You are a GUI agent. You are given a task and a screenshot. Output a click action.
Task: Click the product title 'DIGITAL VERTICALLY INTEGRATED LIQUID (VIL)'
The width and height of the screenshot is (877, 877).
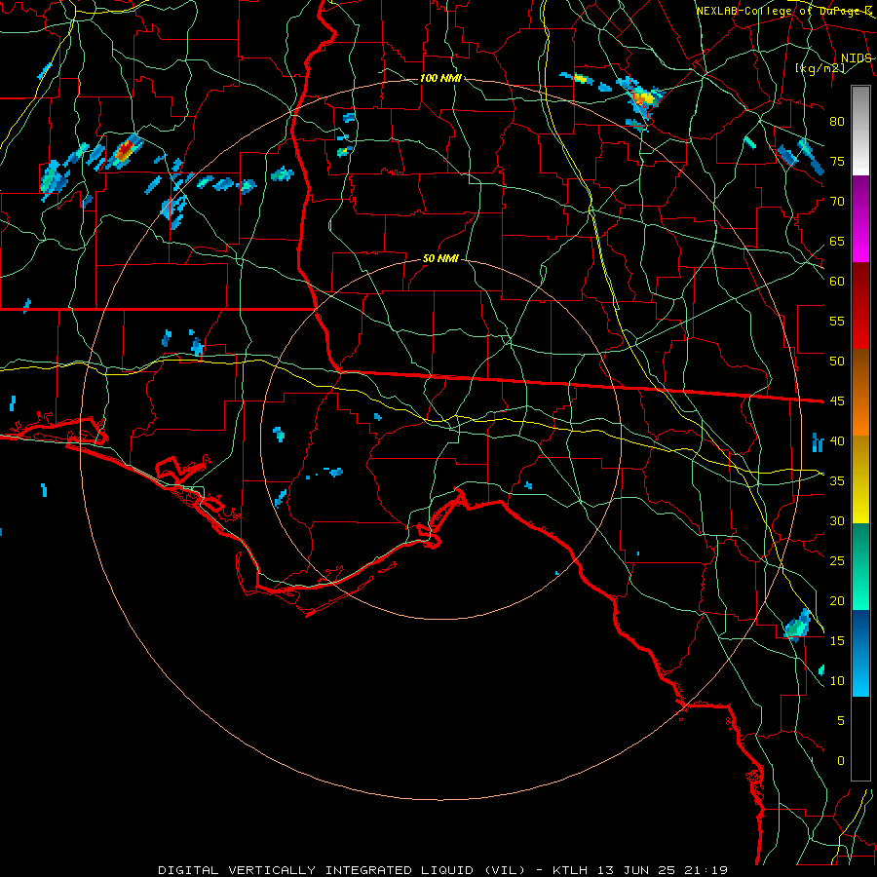tap(342, 870)
